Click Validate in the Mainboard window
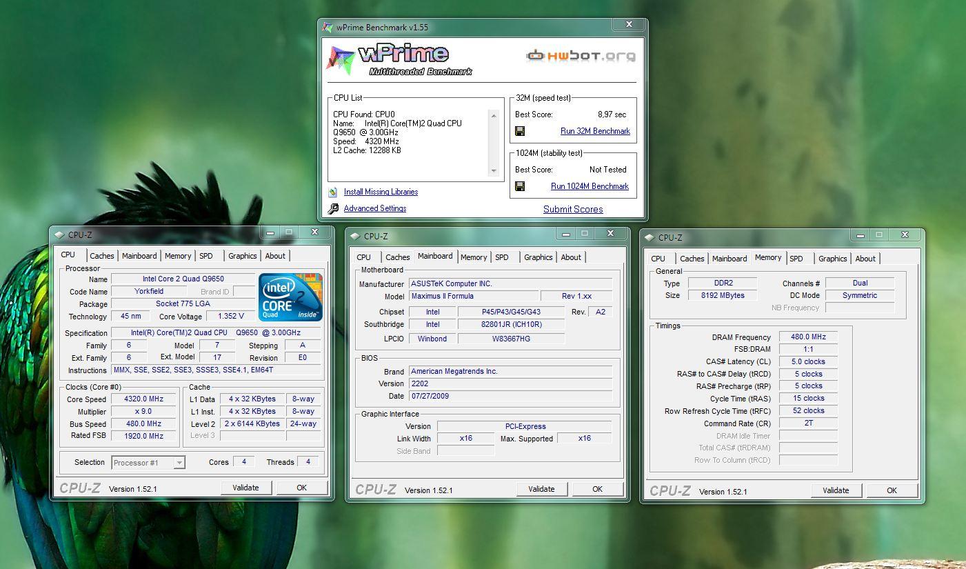The width and height of the screenshot is (966, 569). pos(541,489)
